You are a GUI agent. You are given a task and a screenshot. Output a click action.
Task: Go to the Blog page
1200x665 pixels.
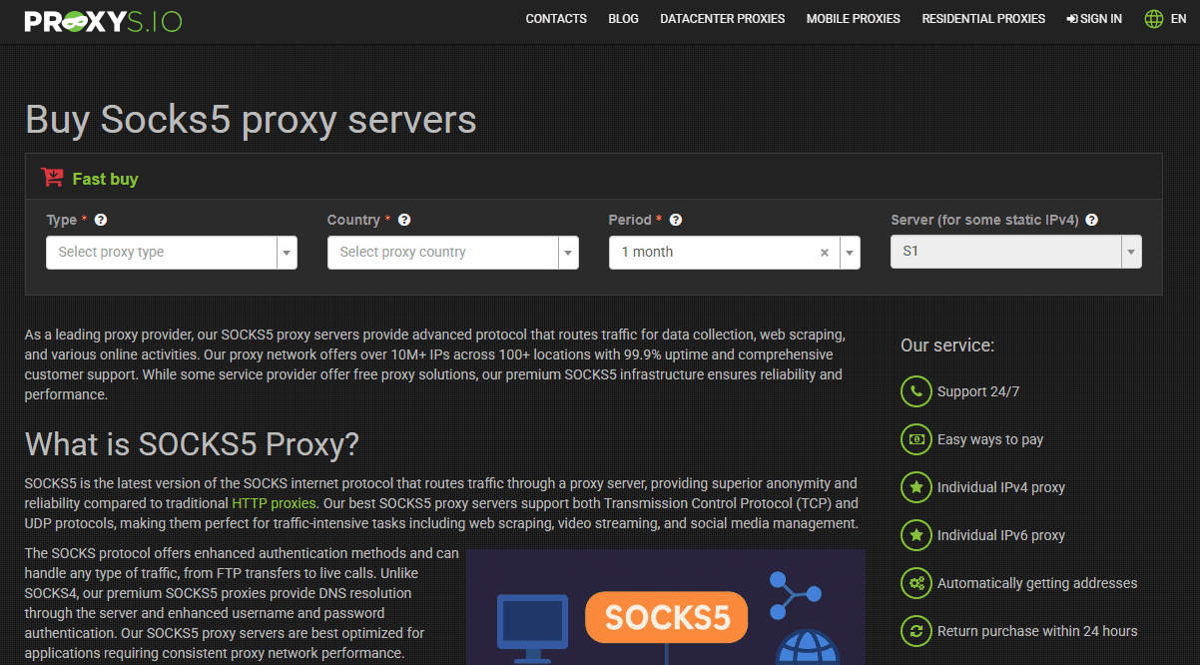pyautogui.click(x=623, y=19)
